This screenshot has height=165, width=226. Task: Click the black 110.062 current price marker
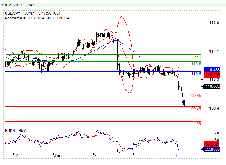coord(211,86)
